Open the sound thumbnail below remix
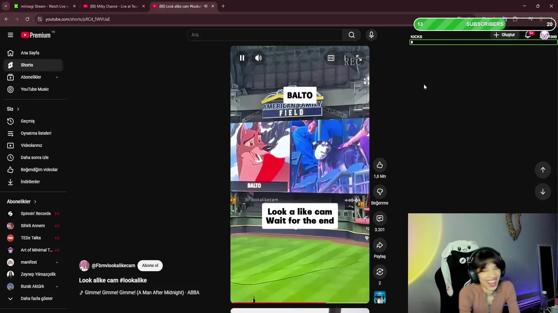The height and width of the screenshot is (313, 558). tap(380, 297)
